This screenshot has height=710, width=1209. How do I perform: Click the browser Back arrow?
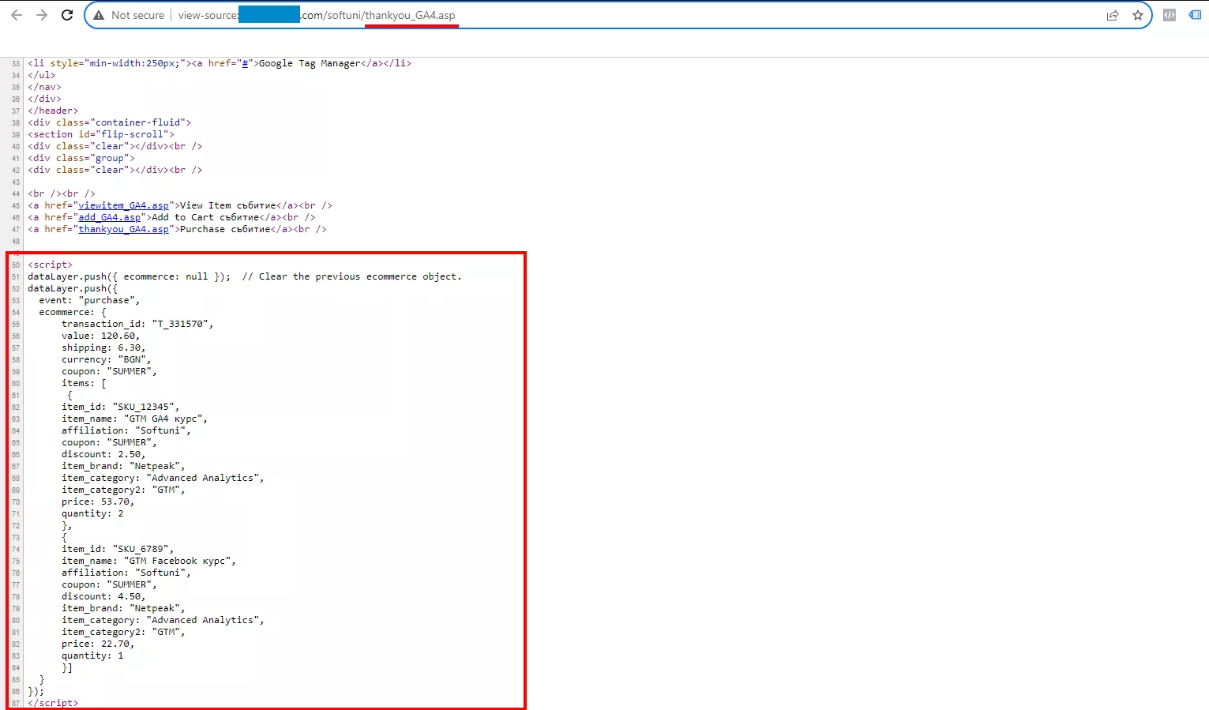click(17, 15)
